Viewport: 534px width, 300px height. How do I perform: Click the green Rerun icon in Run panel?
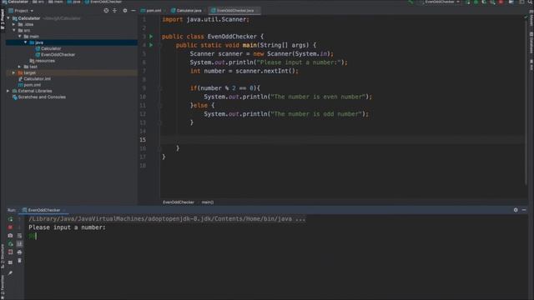[10, 219]
